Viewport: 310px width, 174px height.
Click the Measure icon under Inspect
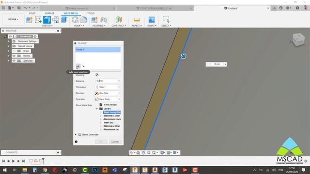coord(137,20)
